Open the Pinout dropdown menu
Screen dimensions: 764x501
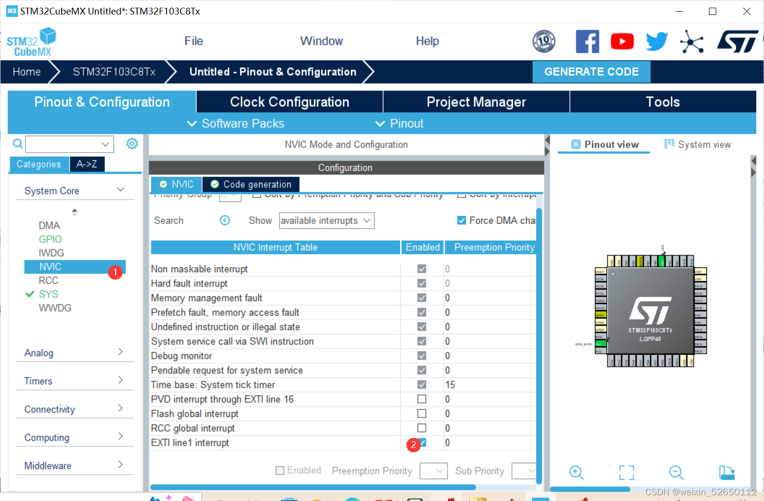(x=400, y=123)
